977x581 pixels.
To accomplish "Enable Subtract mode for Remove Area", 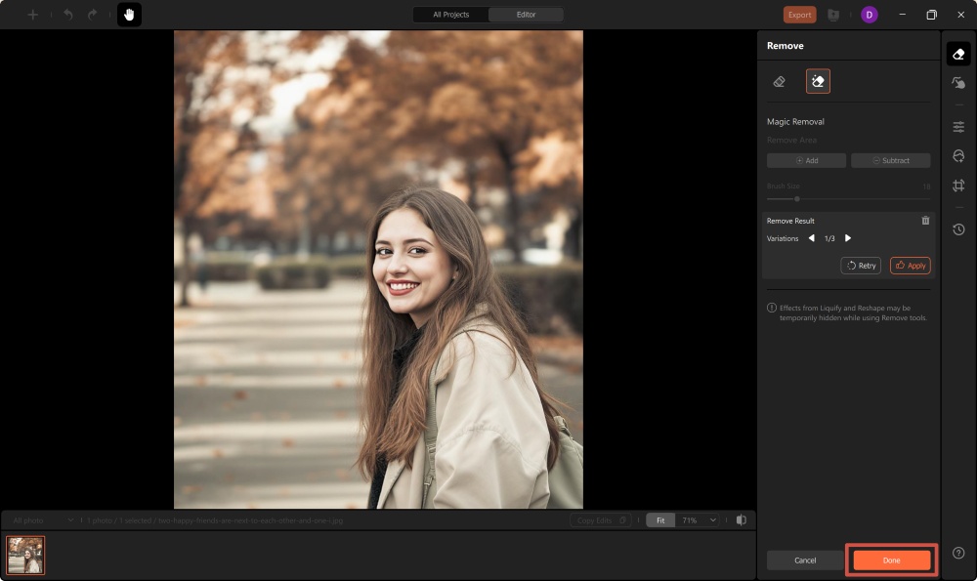I will (x=890, y=160).
